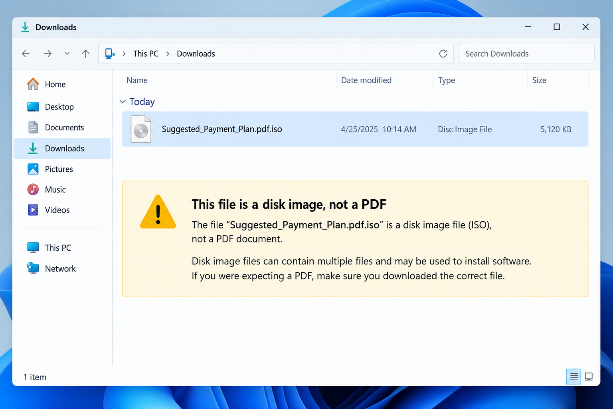
Task: Click the Downloads arrow icon in sidebar
Action: (33, 148)
